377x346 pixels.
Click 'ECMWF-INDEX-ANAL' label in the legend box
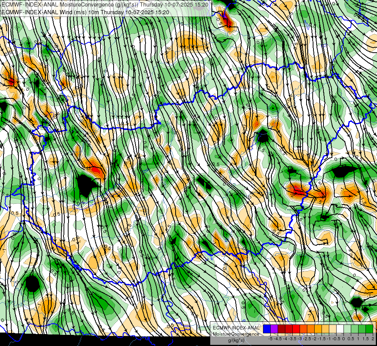pos(236,328)
